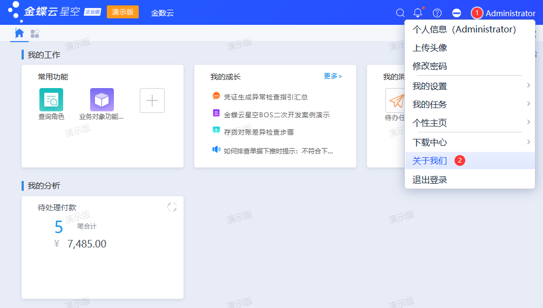Go to the home tab icon
Screen dimensions: 543x308
[x=19, y=34]
